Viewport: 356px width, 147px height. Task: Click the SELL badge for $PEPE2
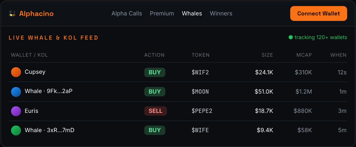point(156,111)
